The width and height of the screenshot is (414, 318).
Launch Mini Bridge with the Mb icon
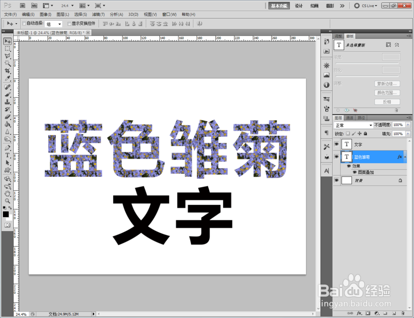click(x=34, y=5)
